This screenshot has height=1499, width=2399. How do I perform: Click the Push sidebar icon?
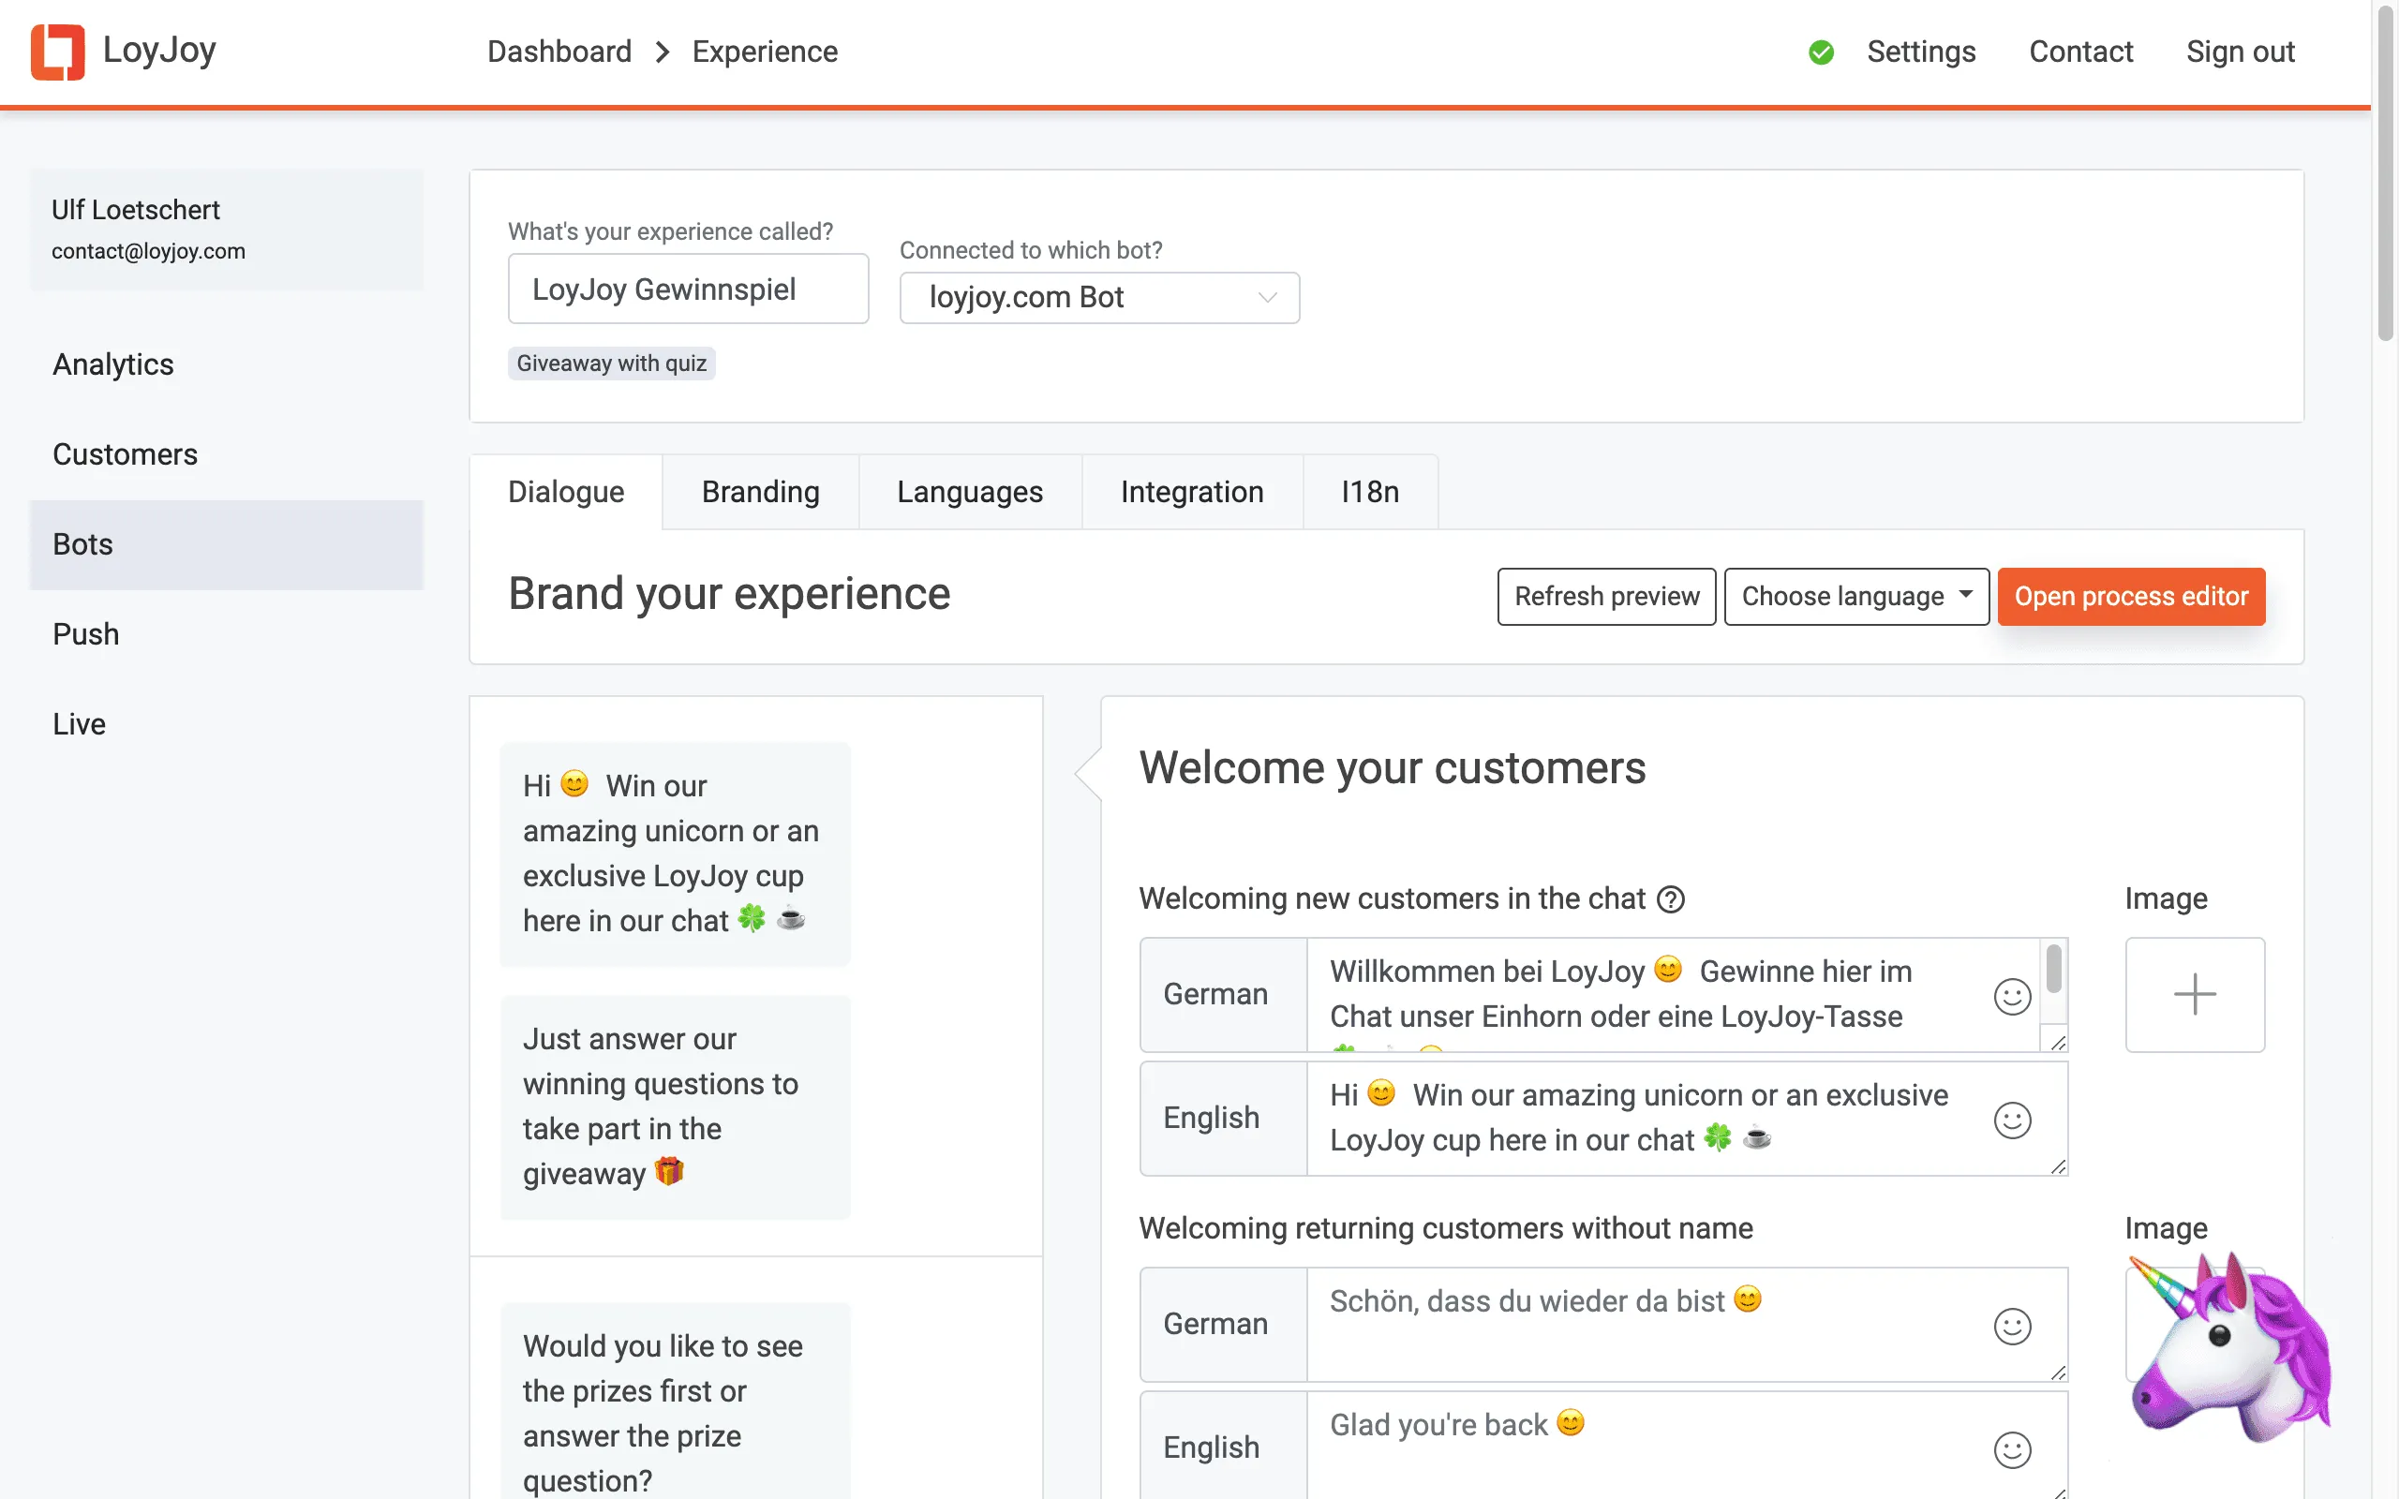[84, 633]
